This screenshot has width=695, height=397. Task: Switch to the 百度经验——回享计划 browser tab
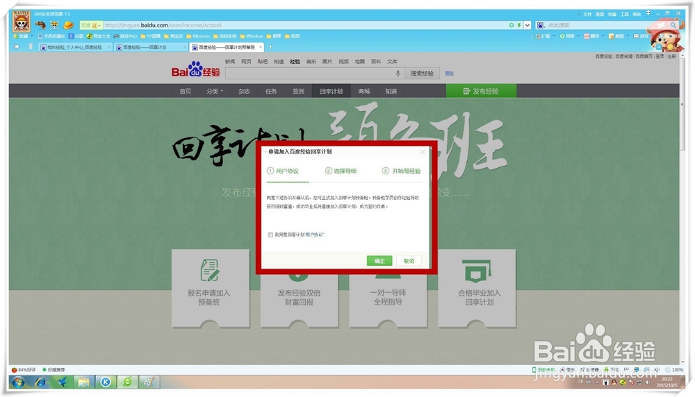pos(151,47)
